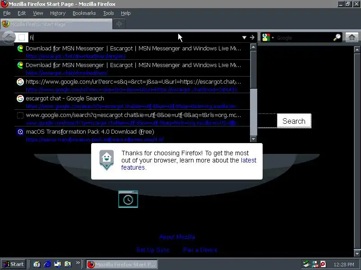
Task: Open the About Mozilla link
Action: [x=177, y=237]
